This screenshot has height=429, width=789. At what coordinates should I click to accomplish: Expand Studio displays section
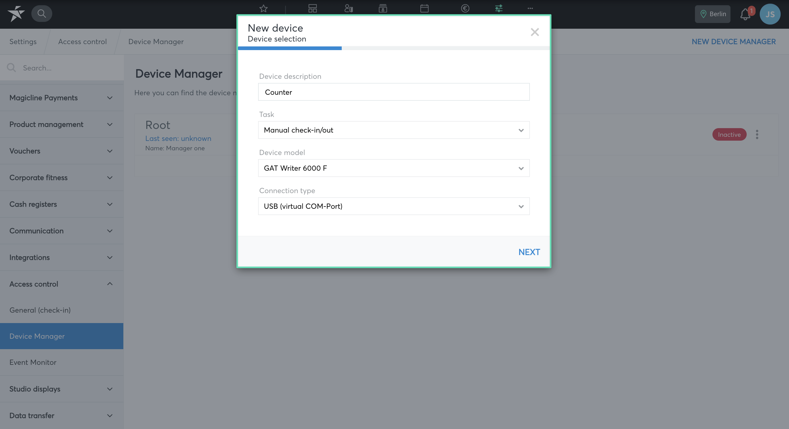click(62, 389)
